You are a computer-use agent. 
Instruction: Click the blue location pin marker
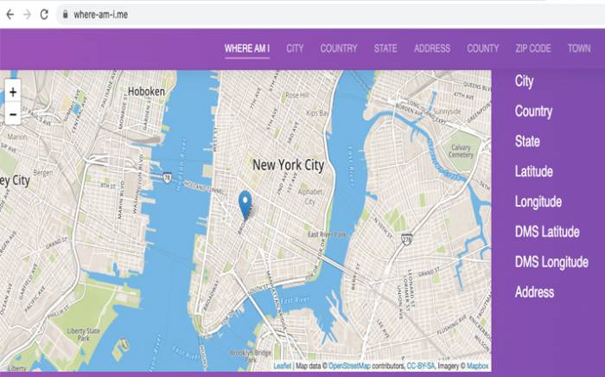click(245, 205)
